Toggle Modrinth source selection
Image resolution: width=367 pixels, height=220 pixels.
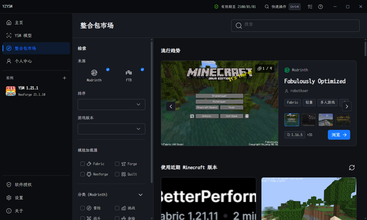coord(94,75)
